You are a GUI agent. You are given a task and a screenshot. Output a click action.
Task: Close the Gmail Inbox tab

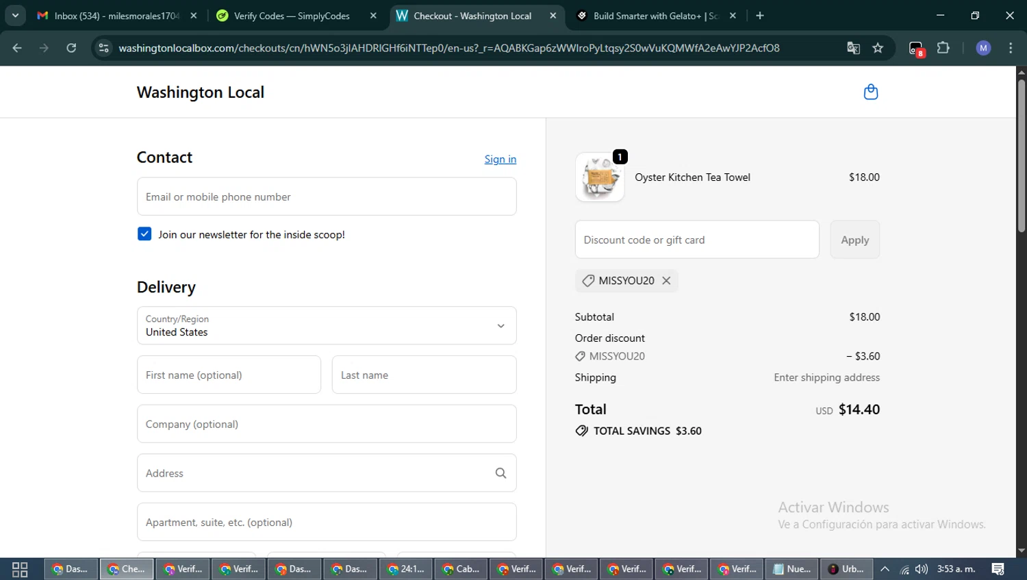[x=194, y=16]
